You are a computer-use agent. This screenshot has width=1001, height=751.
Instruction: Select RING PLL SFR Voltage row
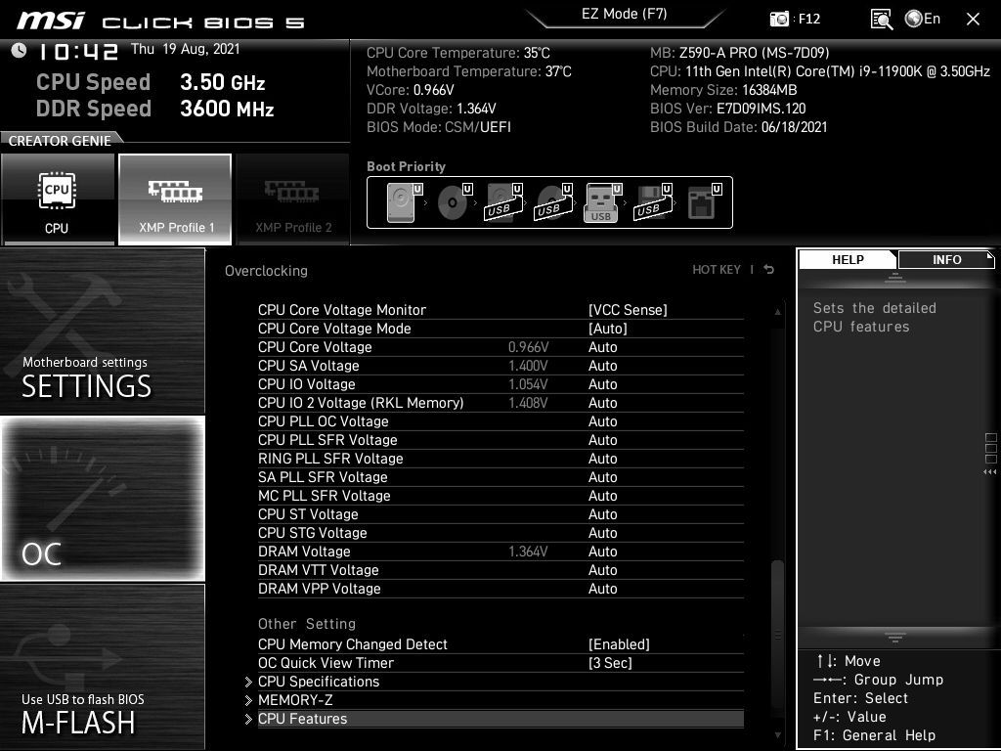click(x=500, y=459)
